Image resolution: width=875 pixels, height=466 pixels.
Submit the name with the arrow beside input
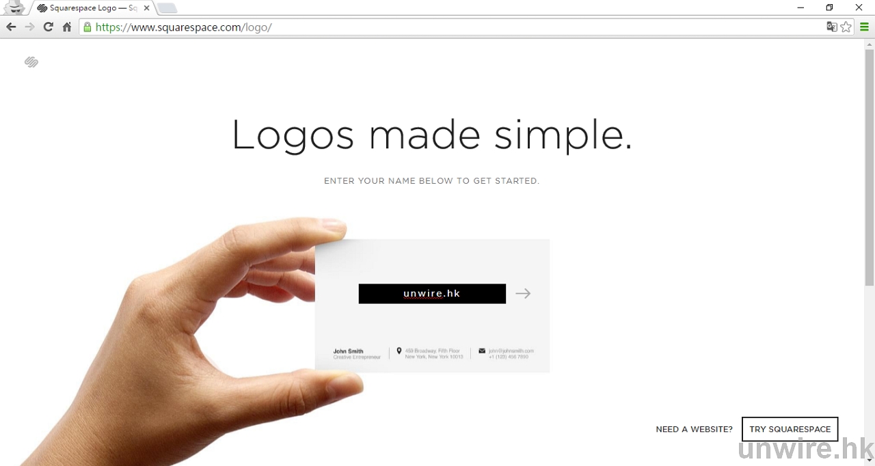pyautogui.click(x=523, y=293)
